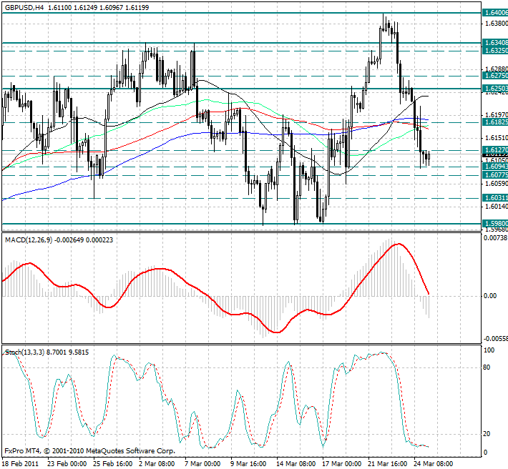Click the 'MACD(12,26,9)' indicator label
The width and height of the screenshot is (508, 469).
tap(29, 240)
